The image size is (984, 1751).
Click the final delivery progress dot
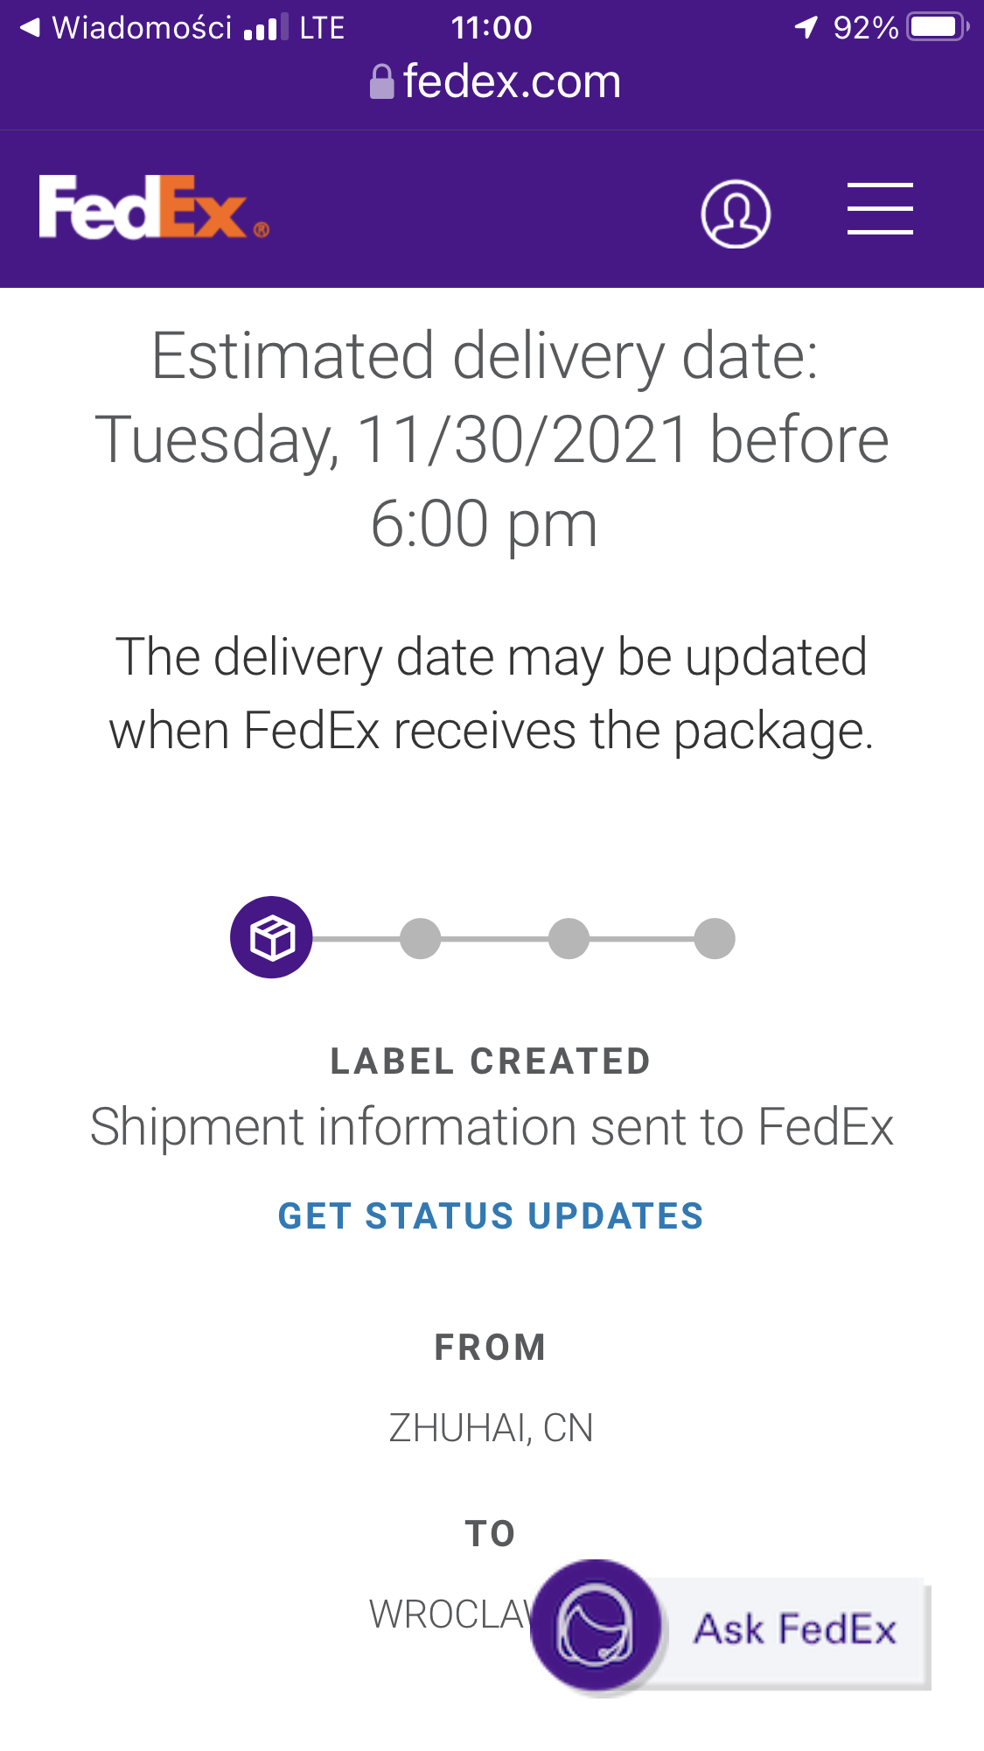(715, 939)
